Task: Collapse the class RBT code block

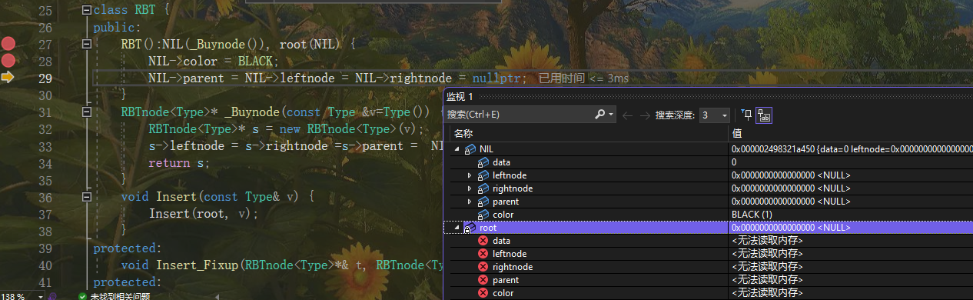Action: pos(86,11)
